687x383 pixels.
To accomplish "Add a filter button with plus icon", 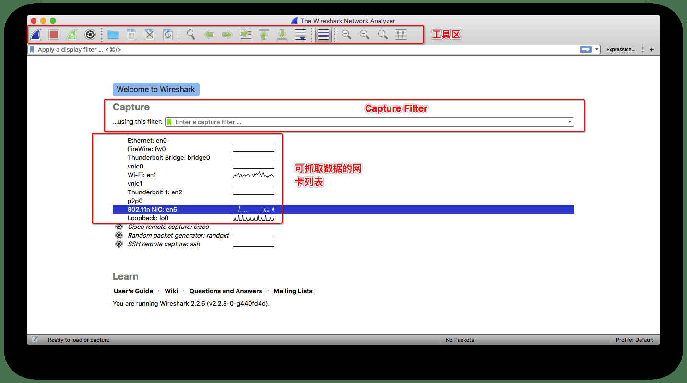I will (x=652, y=49).
